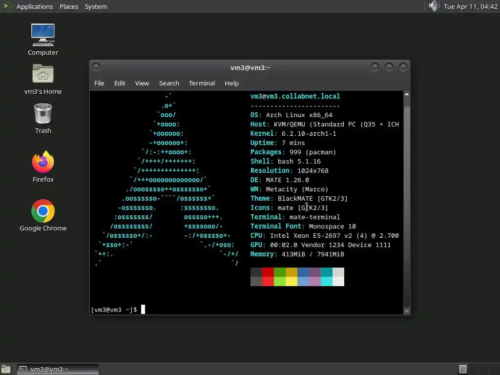The height and width of the screenshot is (375, 500).
Task: Click the vm3@vm3.collabnet.local header text
Action: (295, 96)
